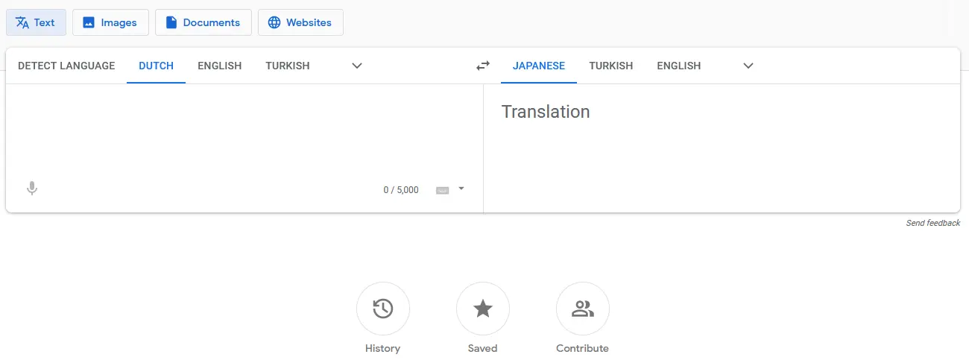
Task: Select Detect Language as source
Action: [66, 66]
